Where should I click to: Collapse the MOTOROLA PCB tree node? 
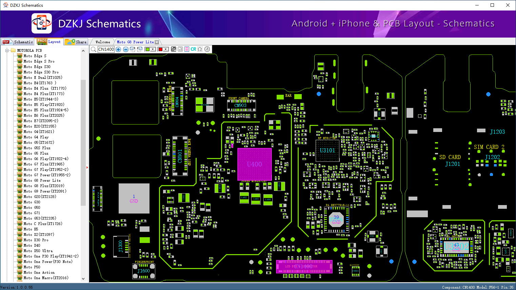(6, 50)
